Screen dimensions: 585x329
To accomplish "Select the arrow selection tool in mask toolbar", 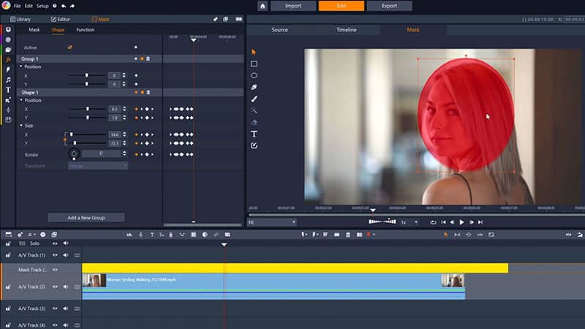I will (x=254, y=52).
